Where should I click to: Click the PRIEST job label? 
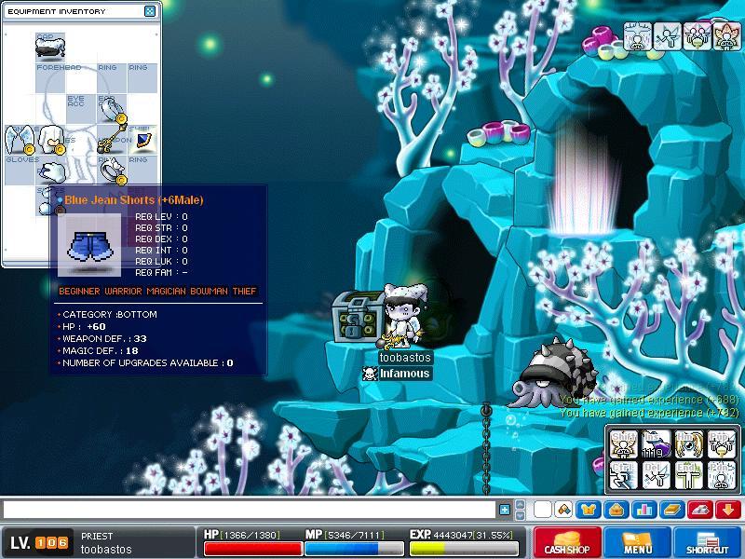pos(97,536)
